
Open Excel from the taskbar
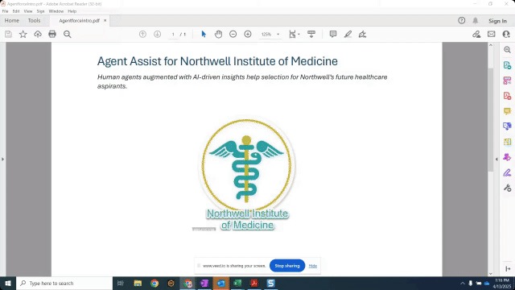[237, 283]
